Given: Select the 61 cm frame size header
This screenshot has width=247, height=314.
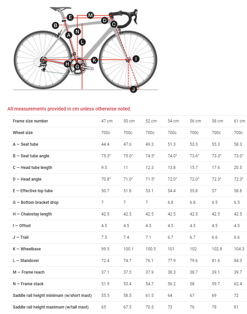Looking at the screenshot, I should coord(239,121).
